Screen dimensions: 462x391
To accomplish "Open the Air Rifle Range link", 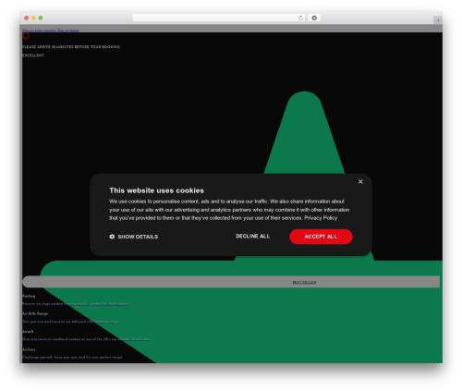I will (x=35, y=313).
